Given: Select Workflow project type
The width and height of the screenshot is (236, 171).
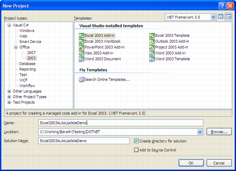Looking at the screenshot, I should tap(27, 86).
